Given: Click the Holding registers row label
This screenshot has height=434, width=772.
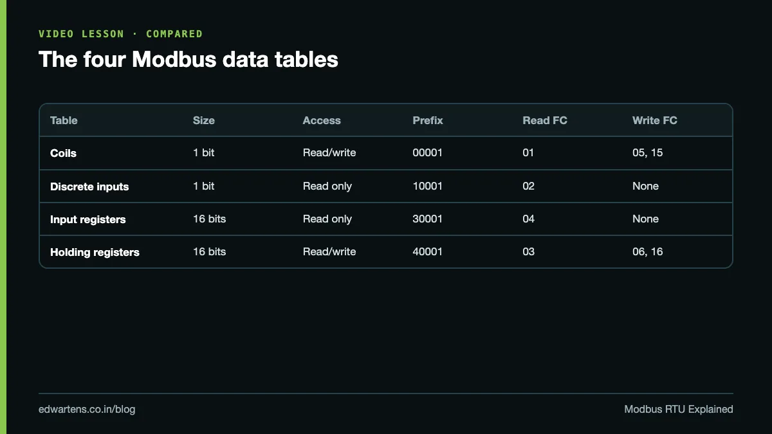Looking at the screenshot, I should (95, 252).
